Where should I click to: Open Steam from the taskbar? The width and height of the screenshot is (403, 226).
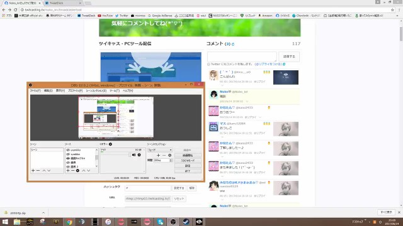tap(186, 222)
